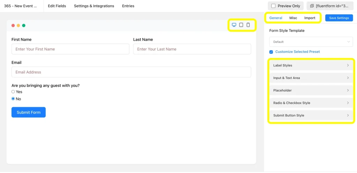Select the Yes radio option

13,92
